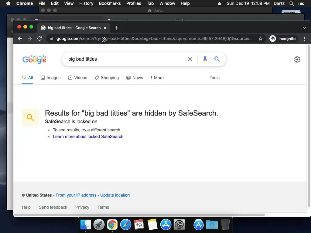
Task: Click the address bar URL
Action: tap(154, 39)
